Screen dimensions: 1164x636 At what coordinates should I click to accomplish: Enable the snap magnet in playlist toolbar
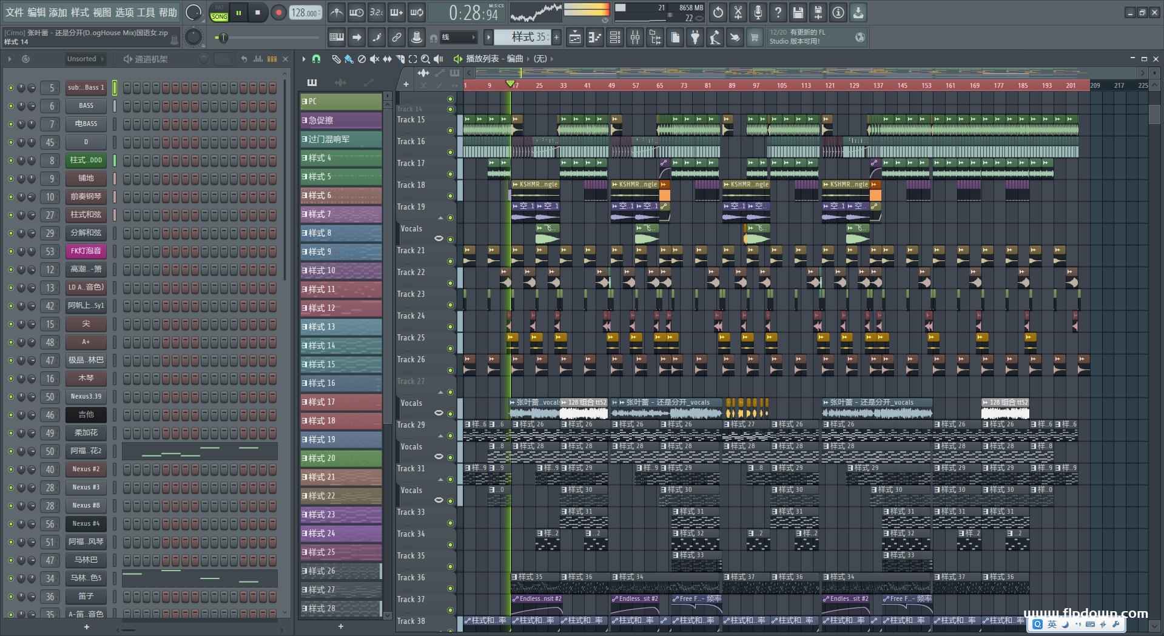pyautogui.click(x=316, y=59)
